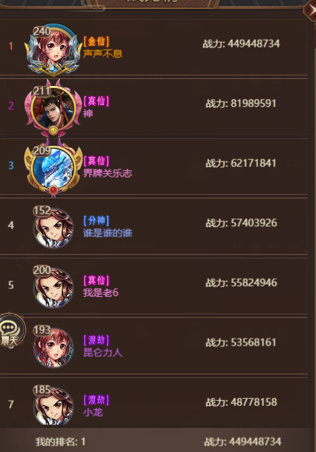Close the ranking panel with corner X
This screenshot has width=316, height=452.
(x=310, y=10)
